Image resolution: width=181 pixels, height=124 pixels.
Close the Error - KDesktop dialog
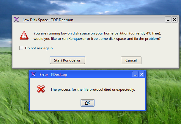click(142, 74)
